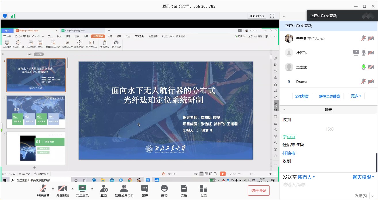The width and height of the screenshot is (378, 200).
Task: Open the 发送至 所有人 recipient dropdown
Action: [306, 177]
